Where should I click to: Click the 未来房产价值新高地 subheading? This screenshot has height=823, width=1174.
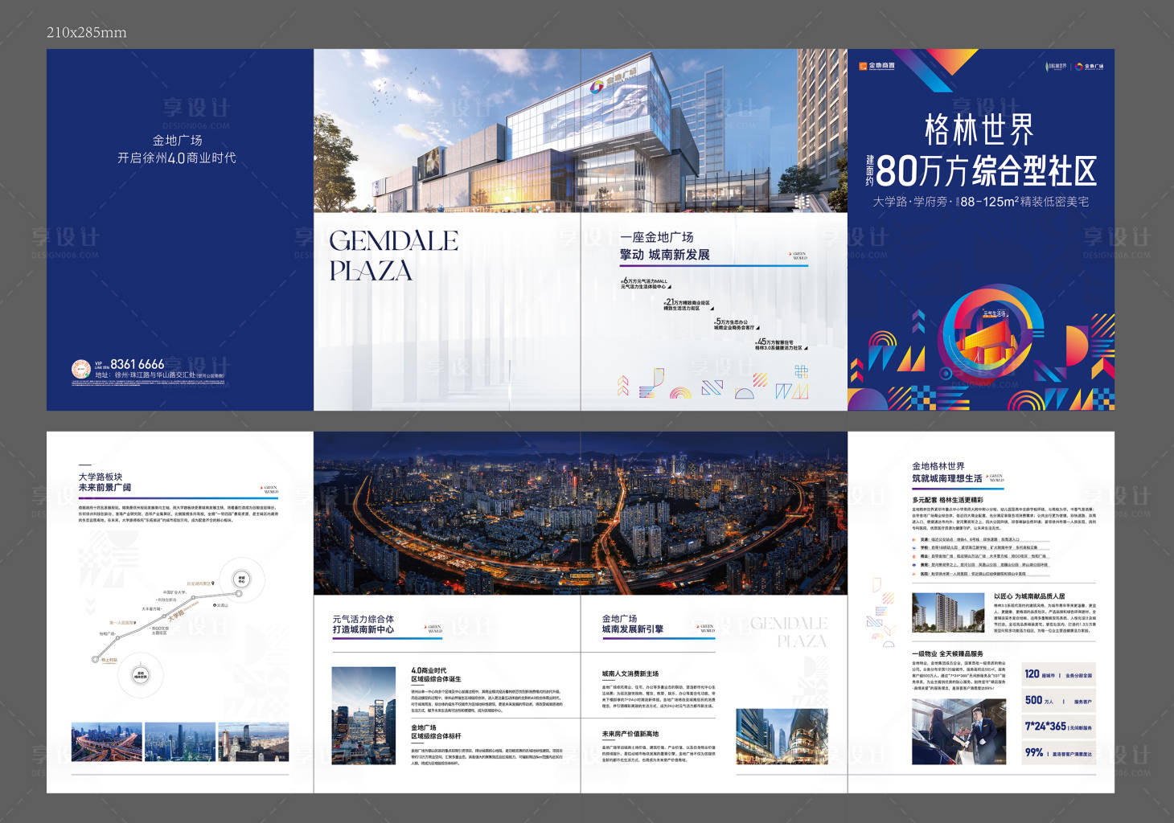(x=630, y=734)
